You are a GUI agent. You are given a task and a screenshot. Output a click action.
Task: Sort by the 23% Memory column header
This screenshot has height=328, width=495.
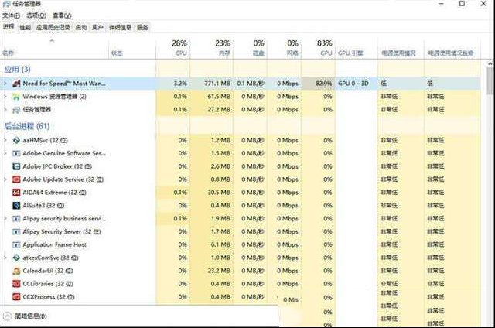point(211,48)
